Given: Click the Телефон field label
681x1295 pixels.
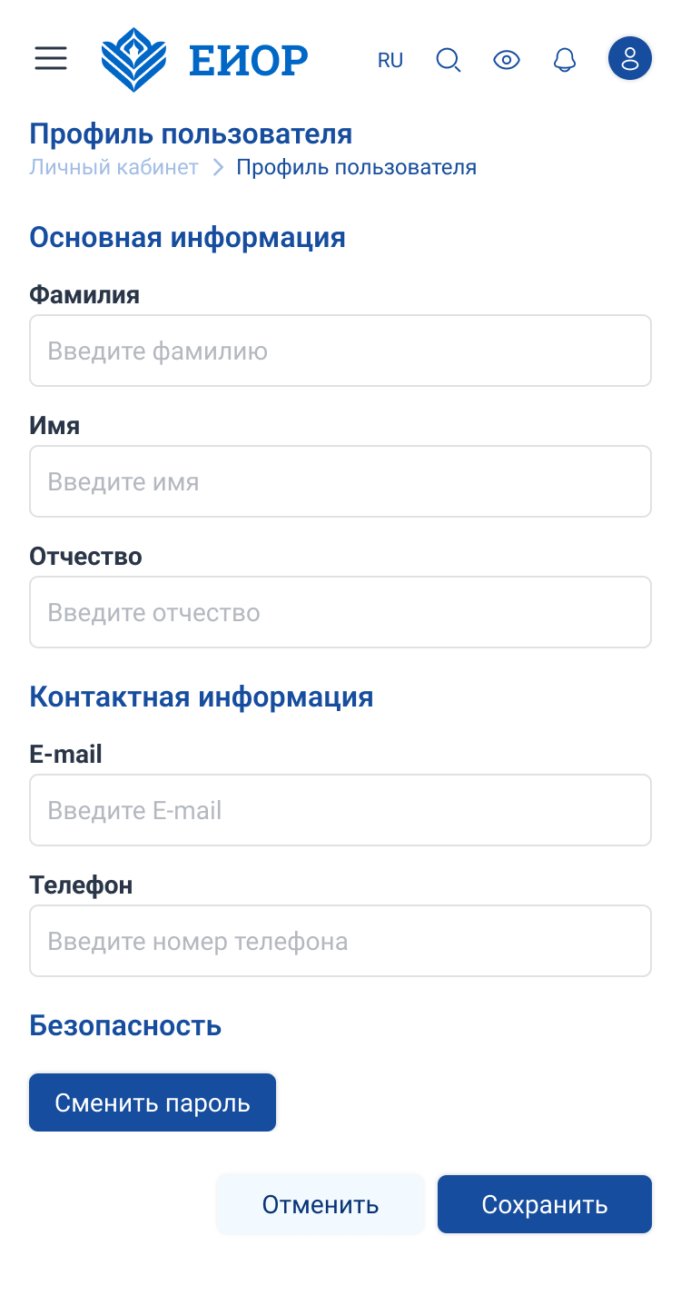Looking at the screenshot, I should [81, 885].
